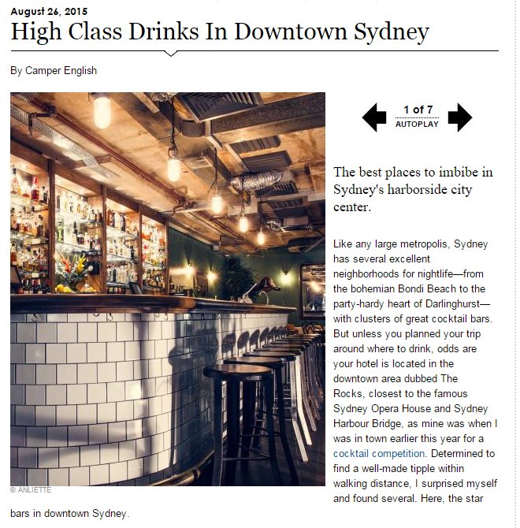520x528 pixels.
Task: Go to the previous slide arrow
Action: click(374, 117)
